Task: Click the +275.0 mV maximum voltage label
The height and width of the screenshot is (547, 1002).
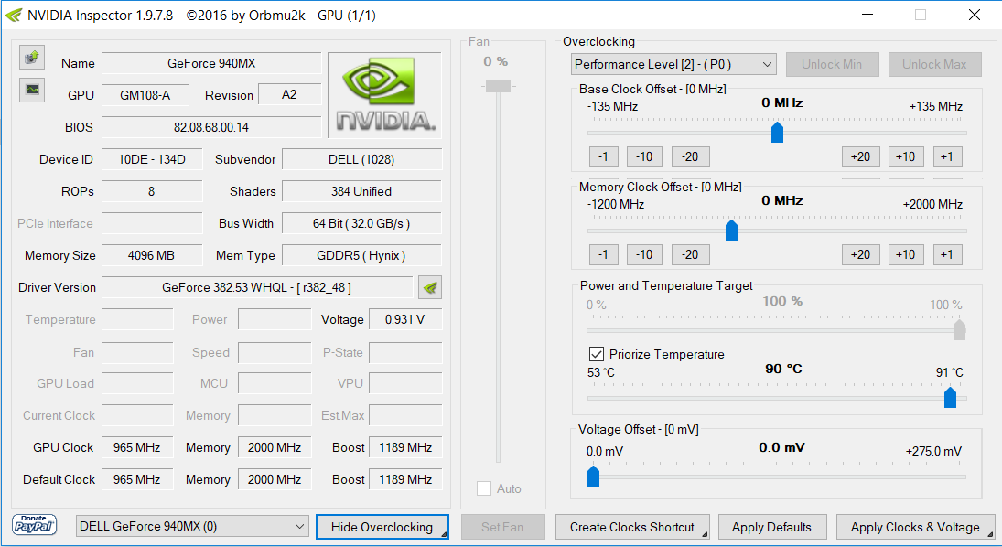Action: 933,451
